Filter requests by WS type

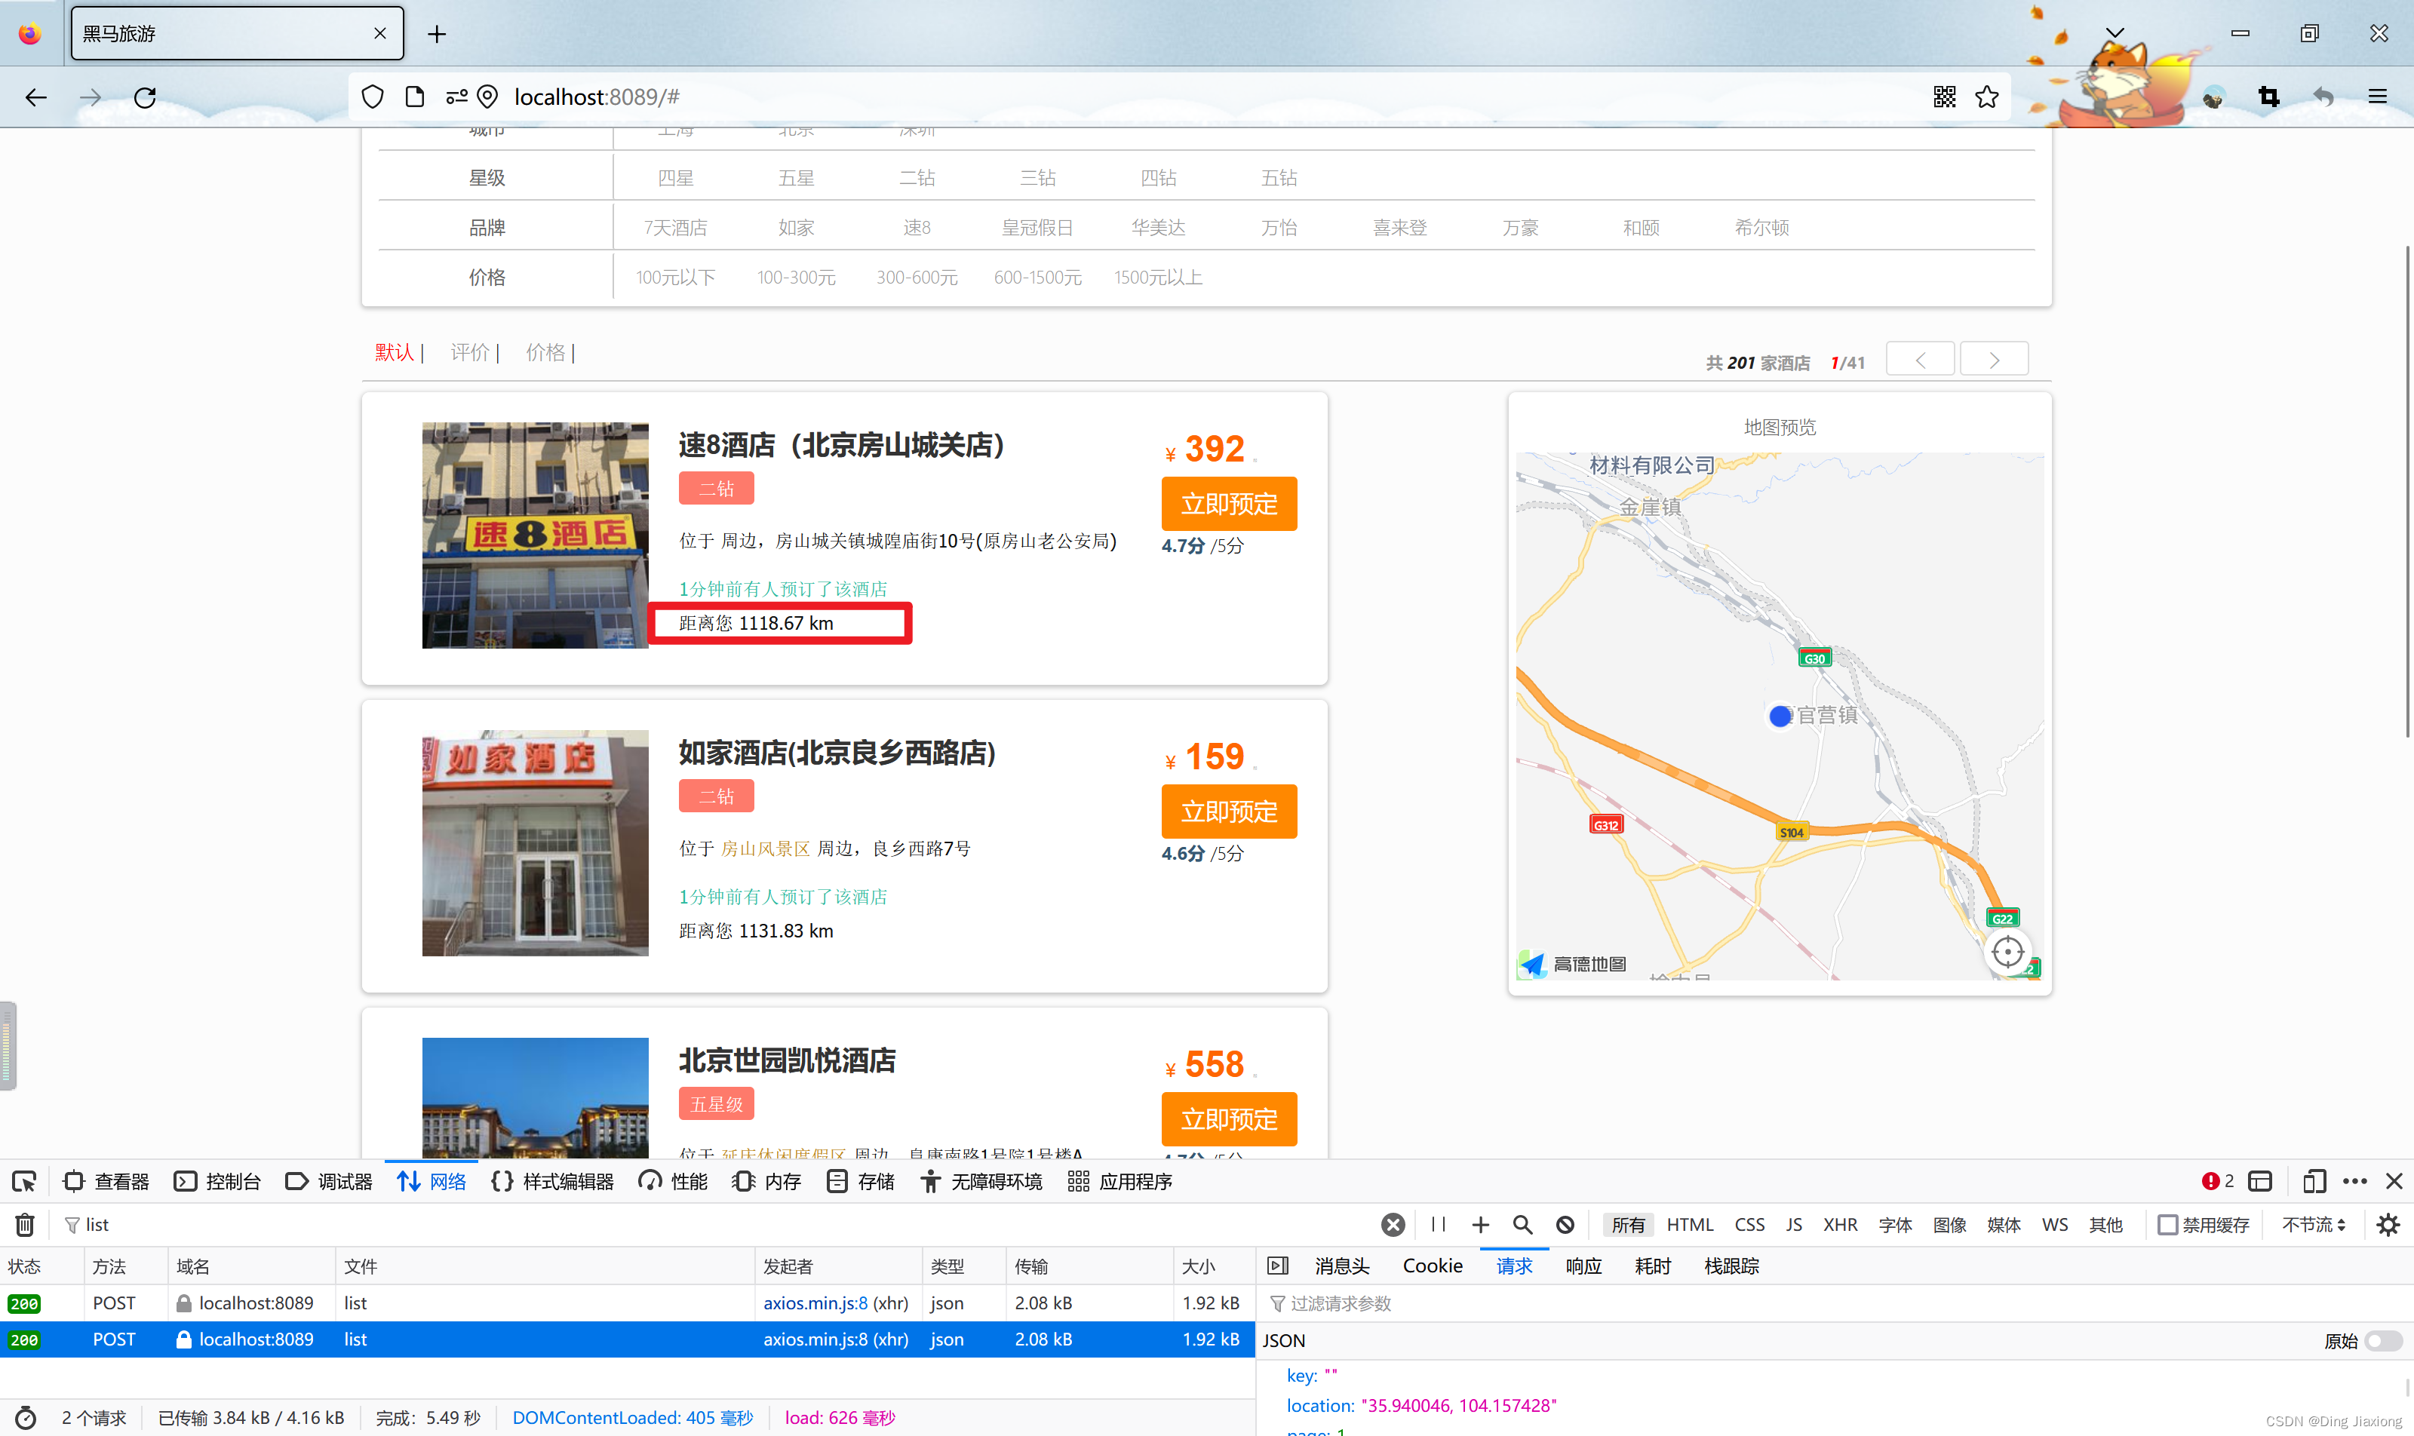(2055, 1225)
